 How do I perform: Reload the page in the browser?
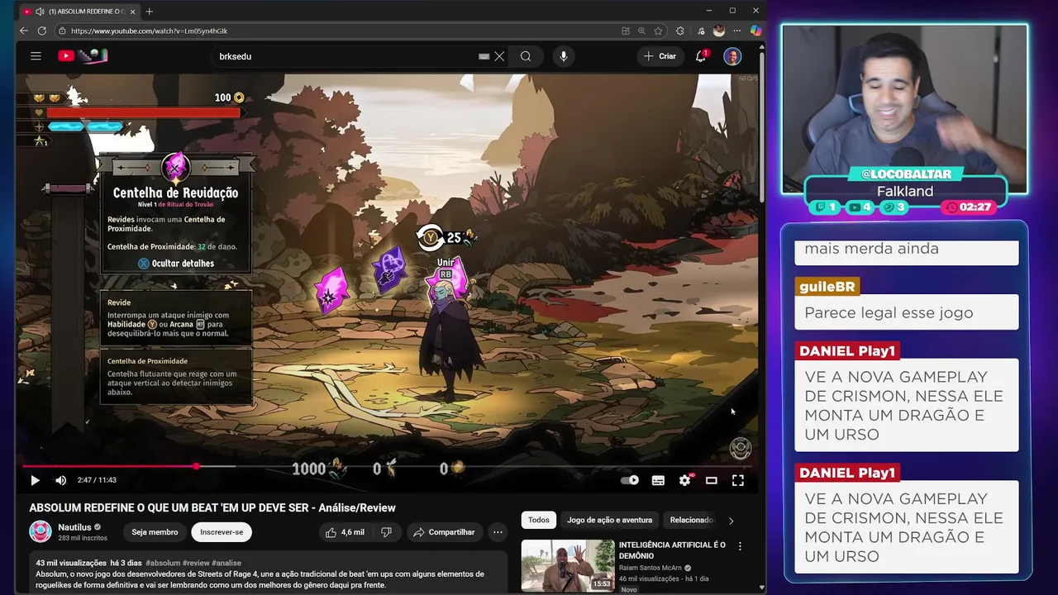(x=41, y=31)
